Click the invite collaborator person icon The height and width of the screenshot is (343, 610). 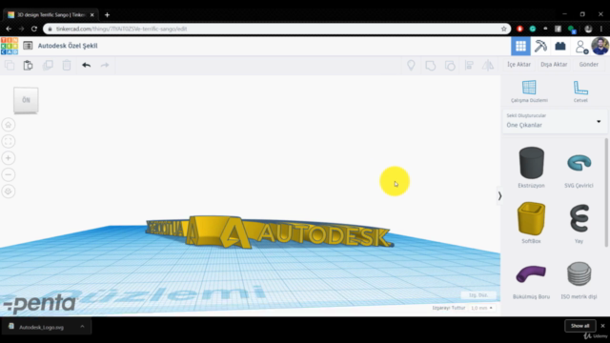[581, 47]
